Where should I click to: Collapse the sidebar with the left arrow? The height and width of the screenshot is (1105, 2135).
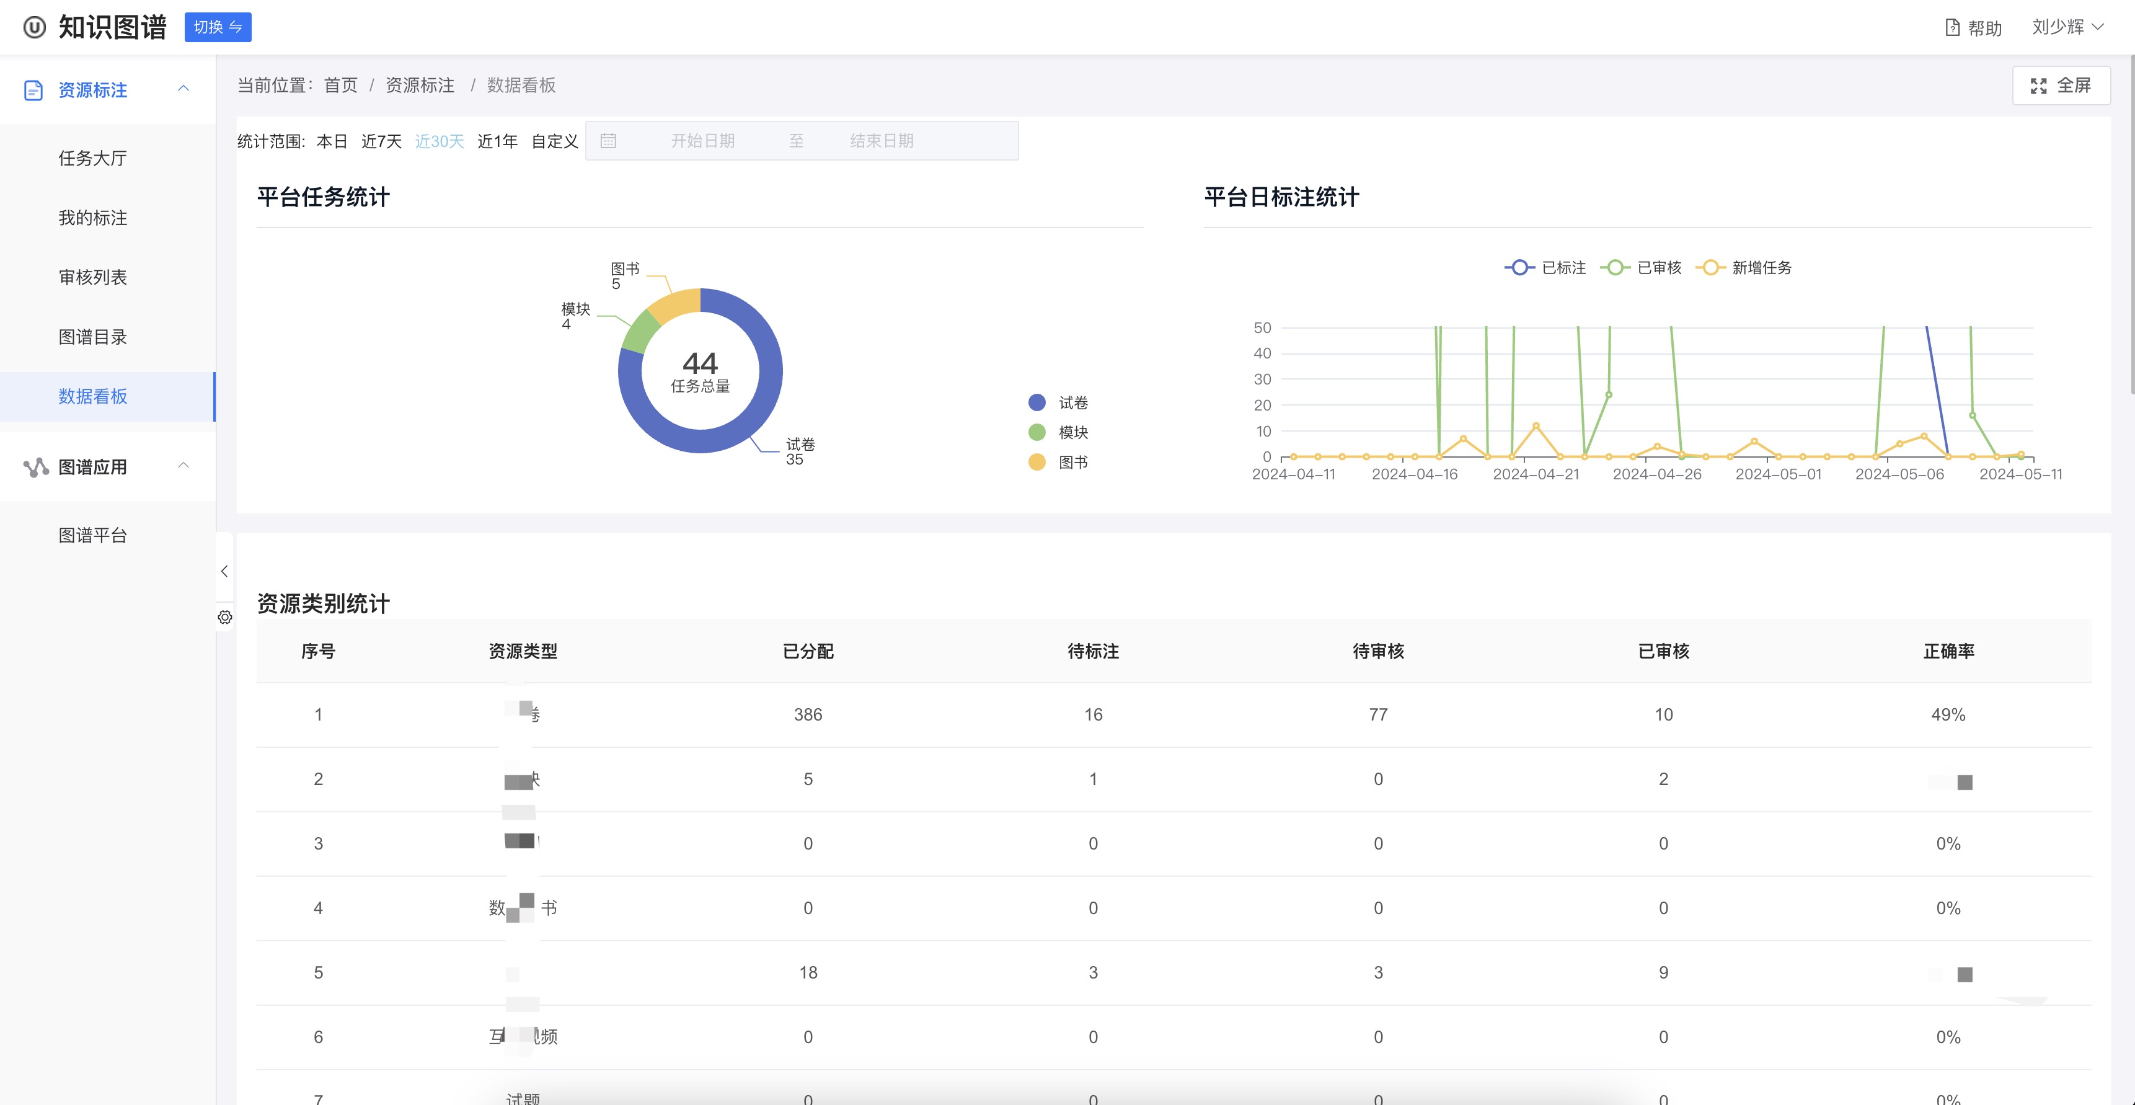[x=224, y=571]
